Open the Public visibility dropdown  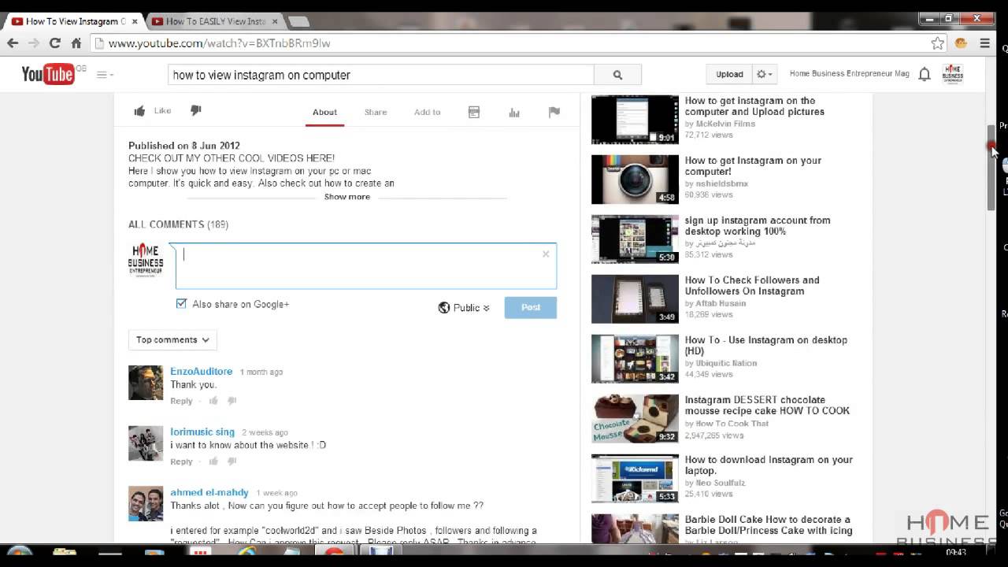pos(464,308)
